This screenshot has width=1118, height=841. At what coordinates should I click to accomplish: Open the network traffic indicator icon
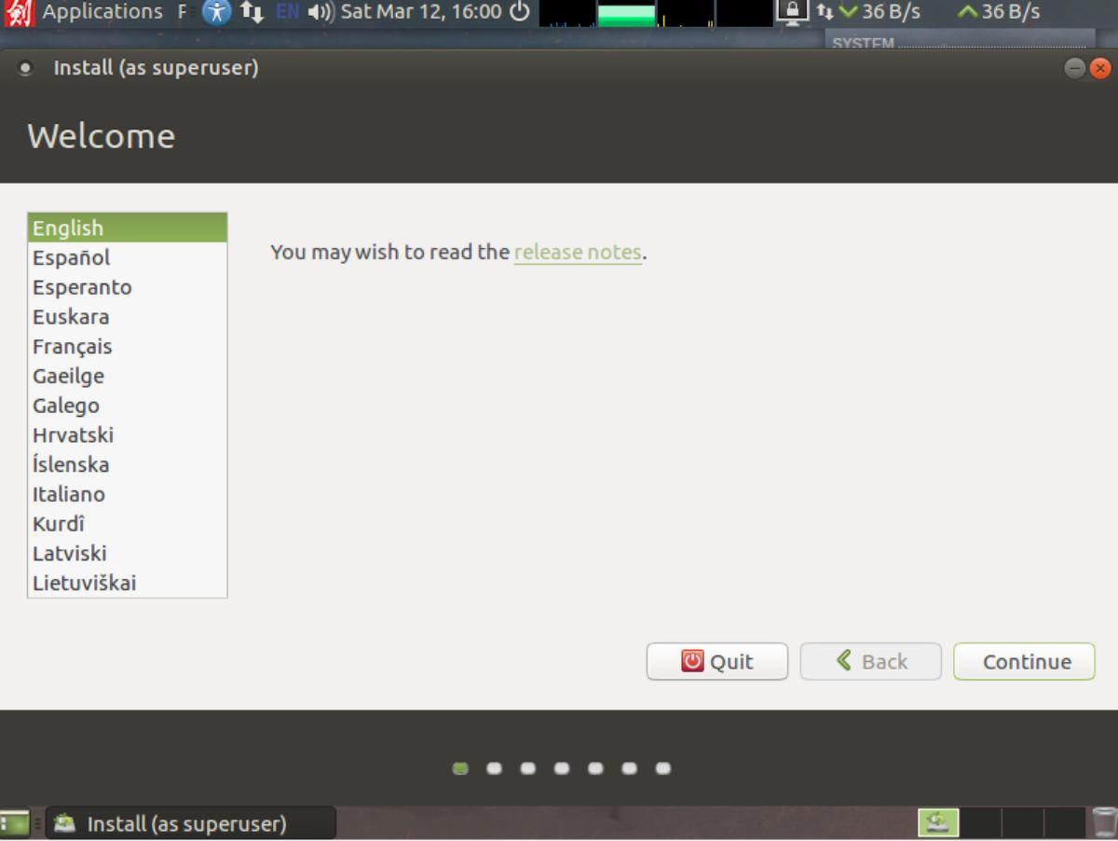click(x=824, y=12)
